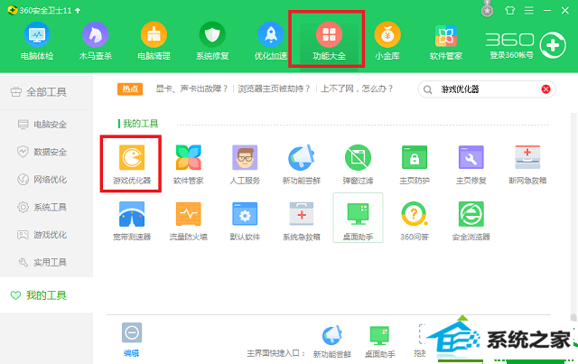Open 桌面助手 shortcut in bottom bar
578x364 pixels.
pos(379,341)
